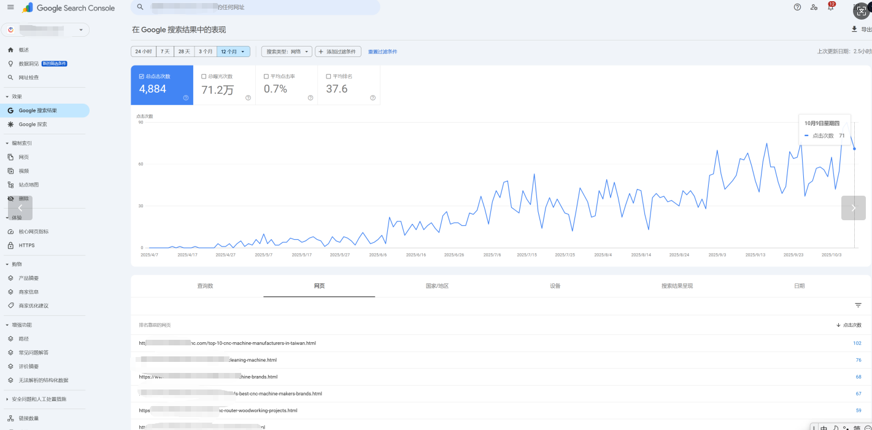Open the 12 个月 date range dropdown

click(x=233, y=52)
